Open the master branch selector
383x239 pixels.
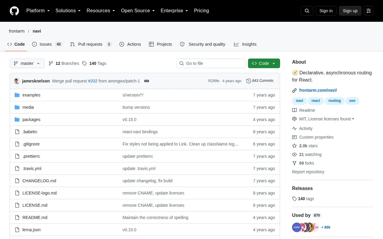tap(27, 63)
